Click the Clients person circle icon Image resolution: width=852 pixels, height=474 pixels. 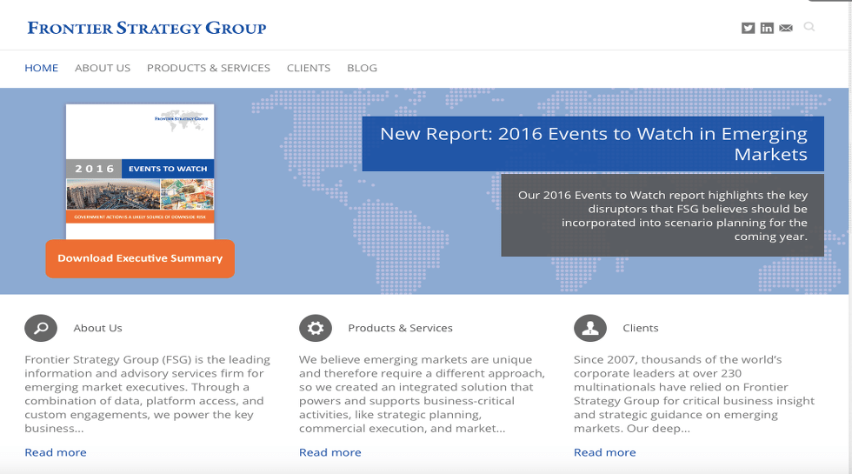590,328
